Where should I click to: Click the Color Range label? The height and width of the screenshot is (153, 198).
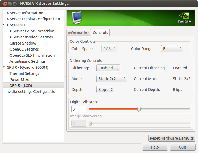[x=142, y=49]
